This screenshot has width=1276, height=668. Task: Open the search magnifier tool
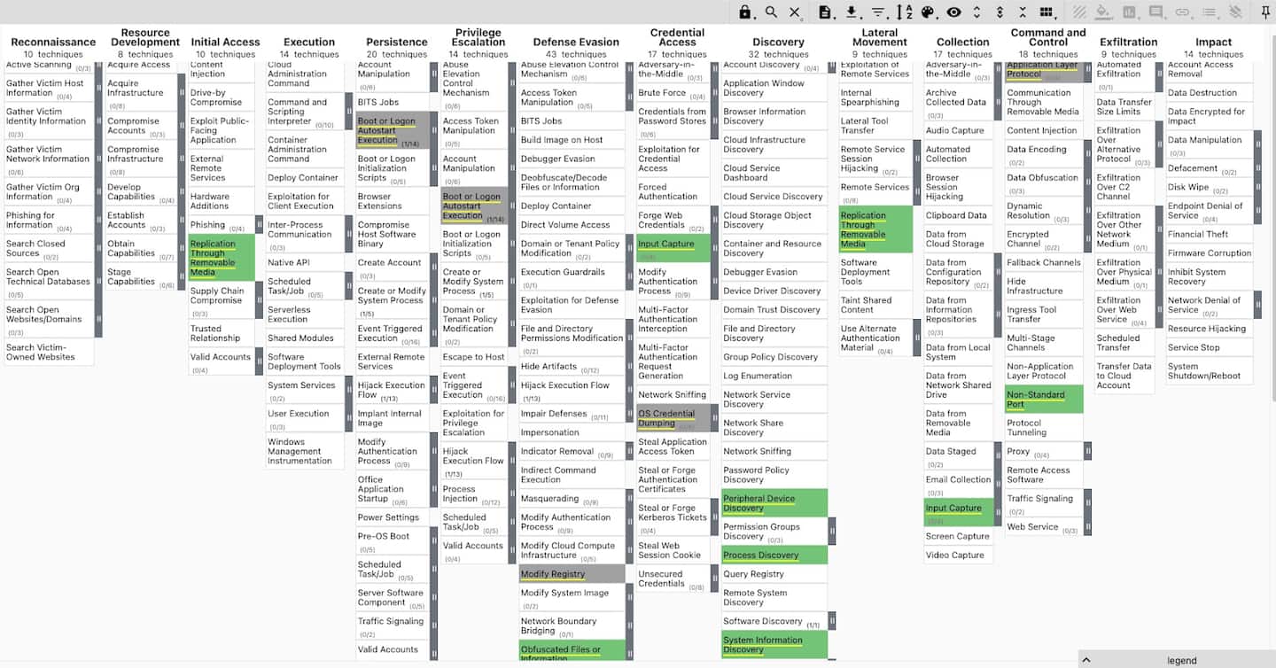771,12
